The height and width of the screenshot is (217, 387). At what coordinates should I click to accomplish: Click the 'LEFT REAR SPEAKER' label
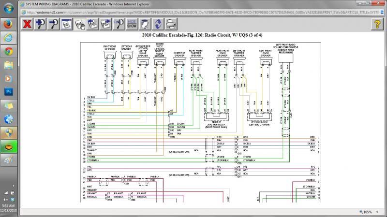(x=126, y=47)
